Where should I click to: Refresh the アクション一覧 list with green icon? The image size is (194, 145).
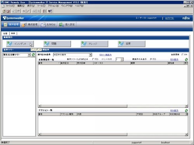186,110
